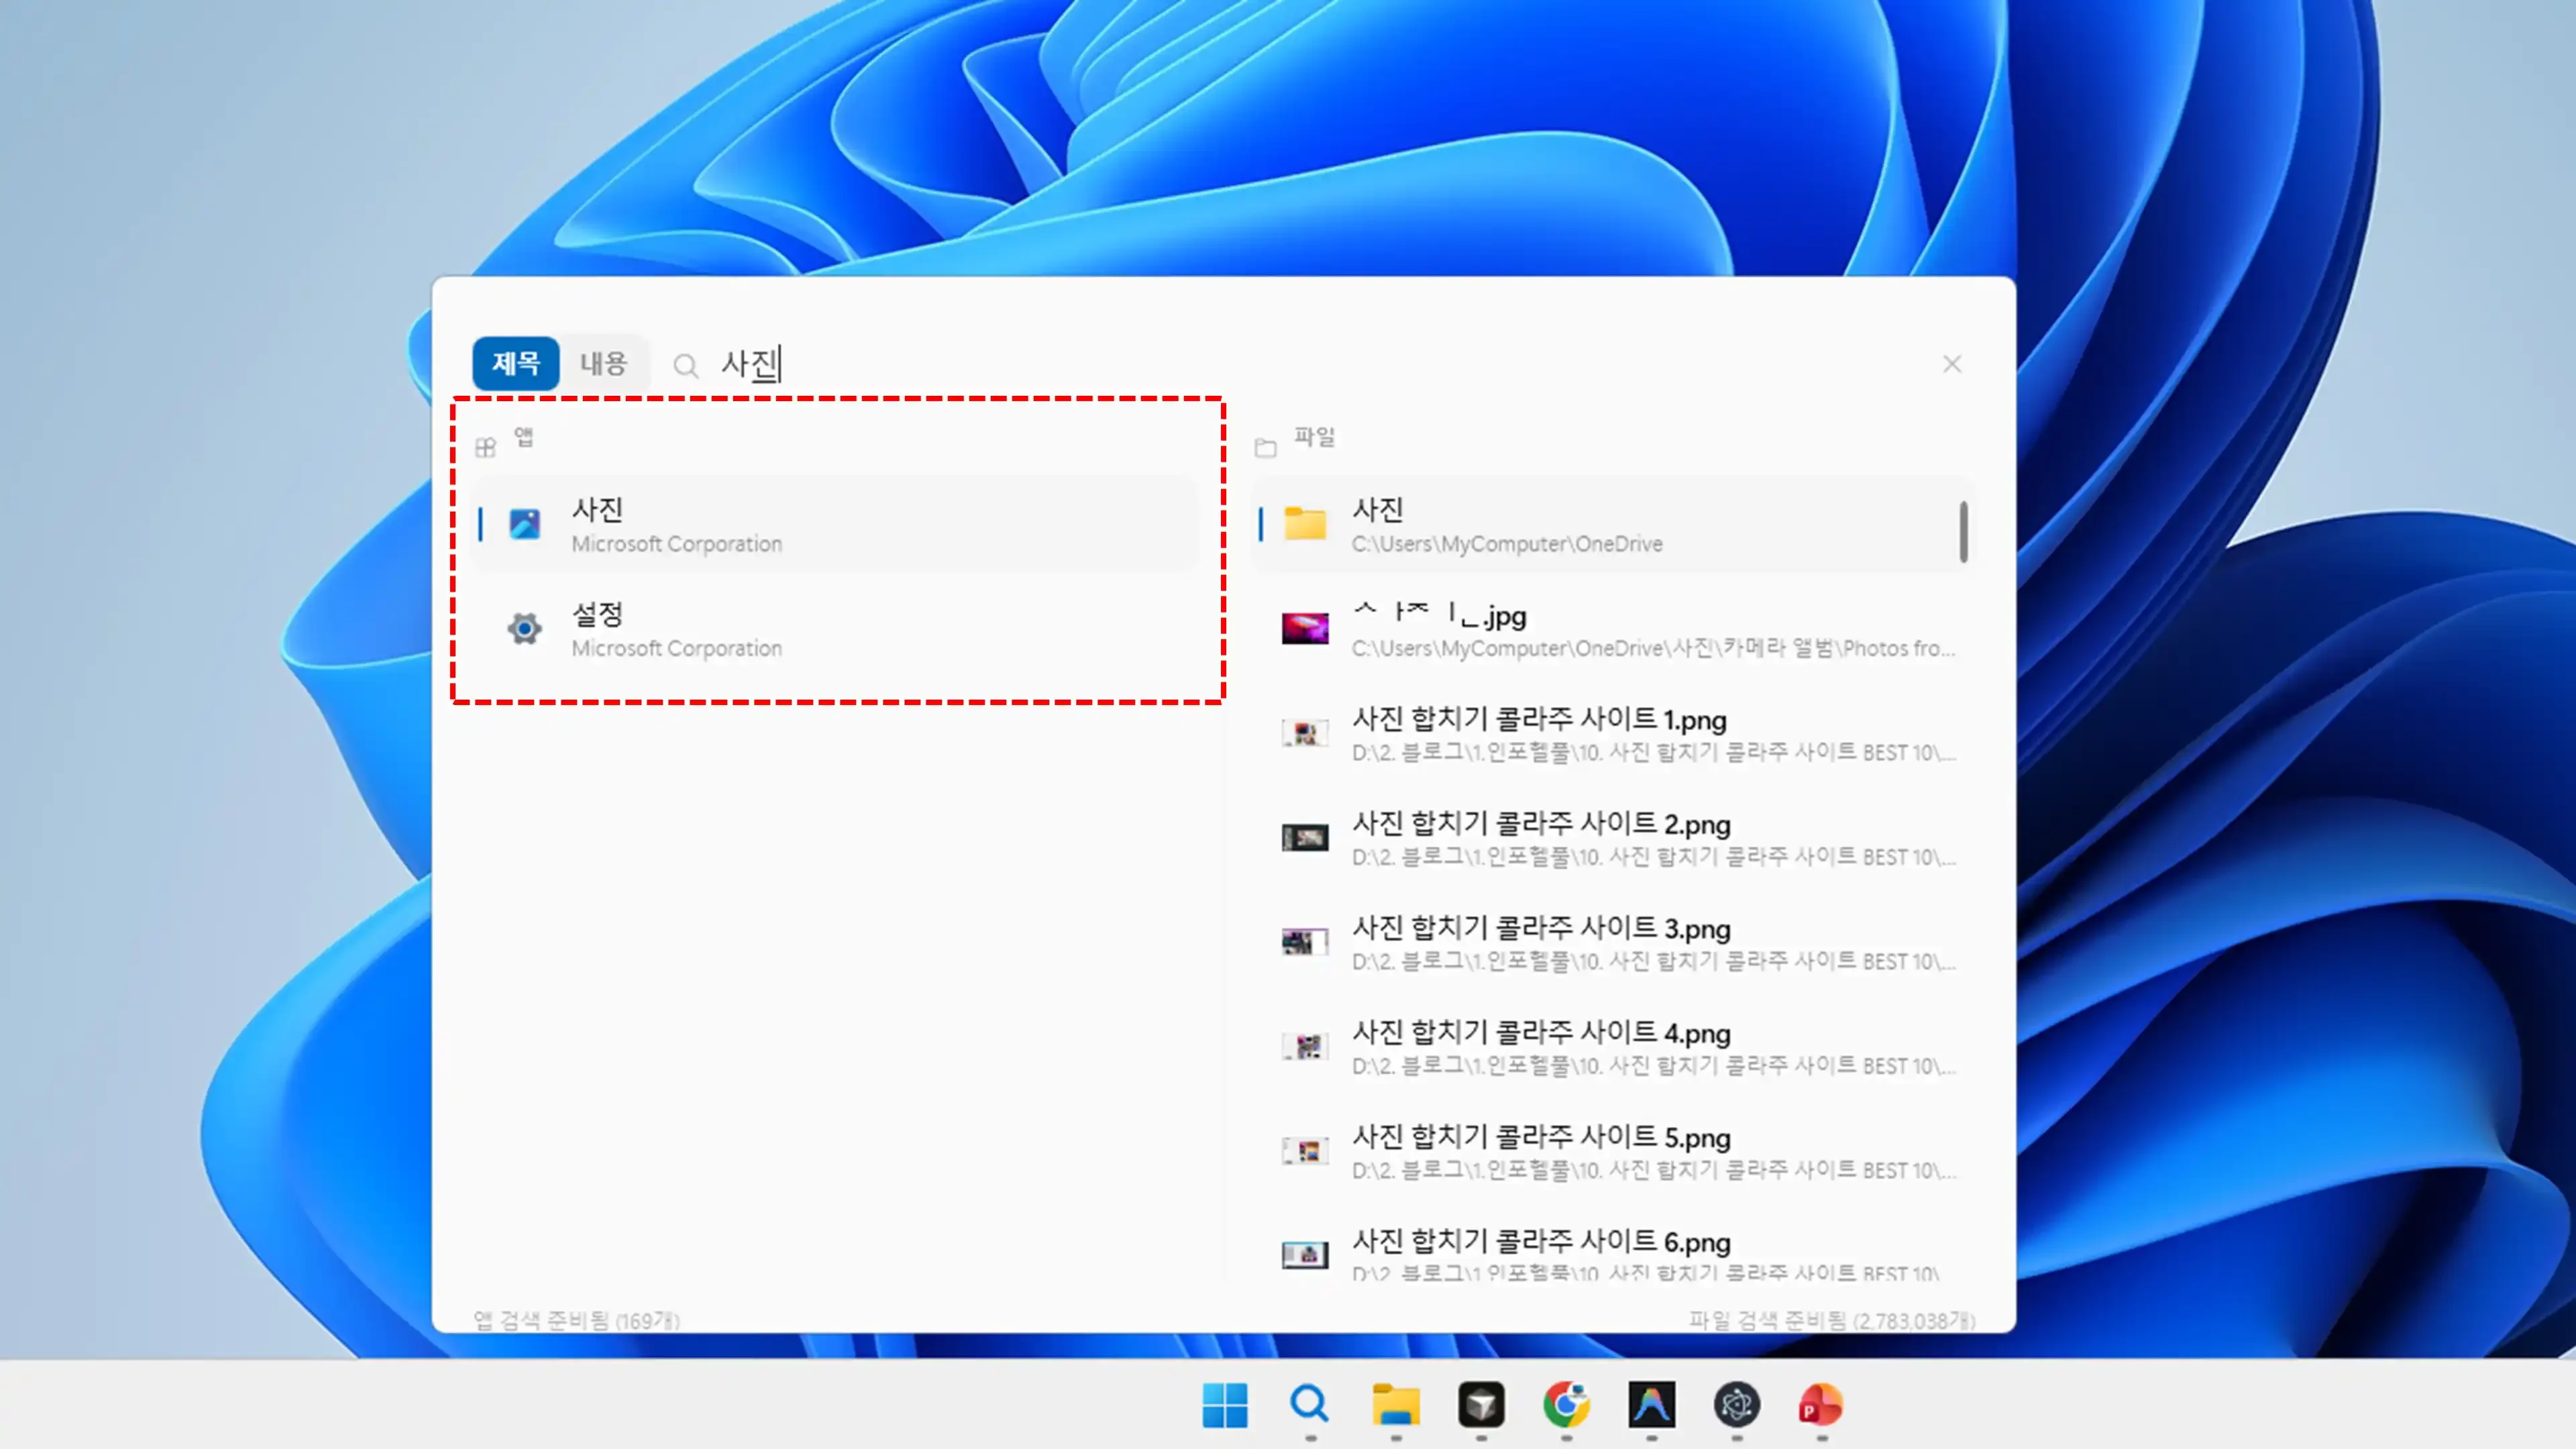Click the 파일 section folder icon
2576x1449 pixels.
pyautogui.click(x=1265, y=447)
